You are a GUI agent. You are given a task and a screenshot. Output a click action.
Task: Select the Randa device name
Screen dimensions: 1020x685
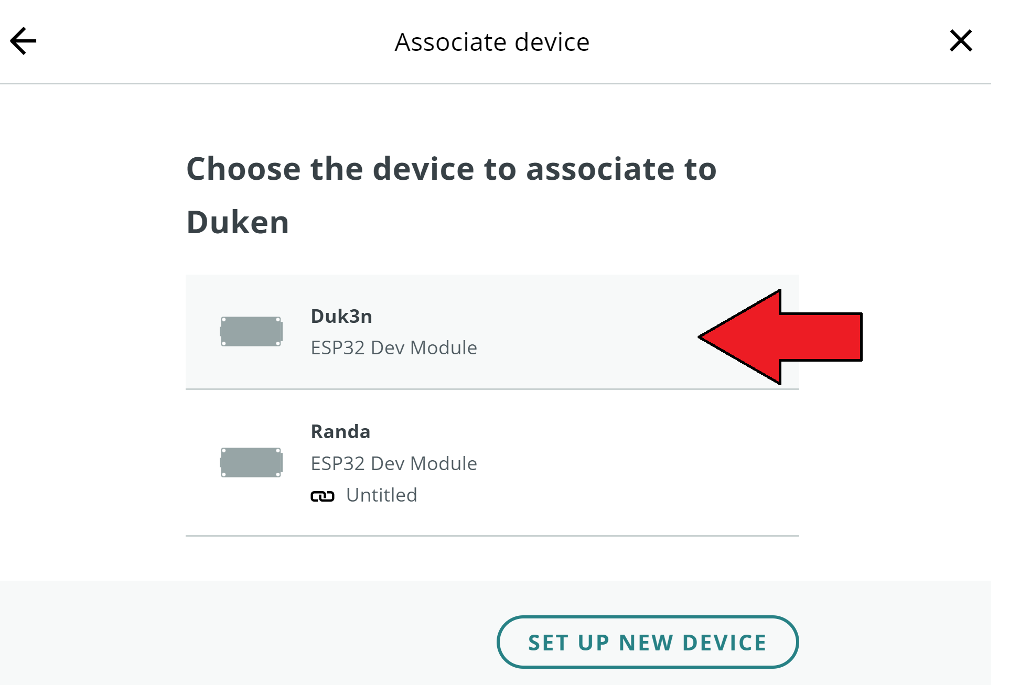click(x=340, y=431)
